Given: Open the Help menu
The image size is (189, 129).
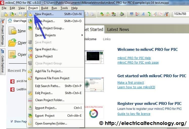Looking at the screenshot, I should [x=74, y=8].
